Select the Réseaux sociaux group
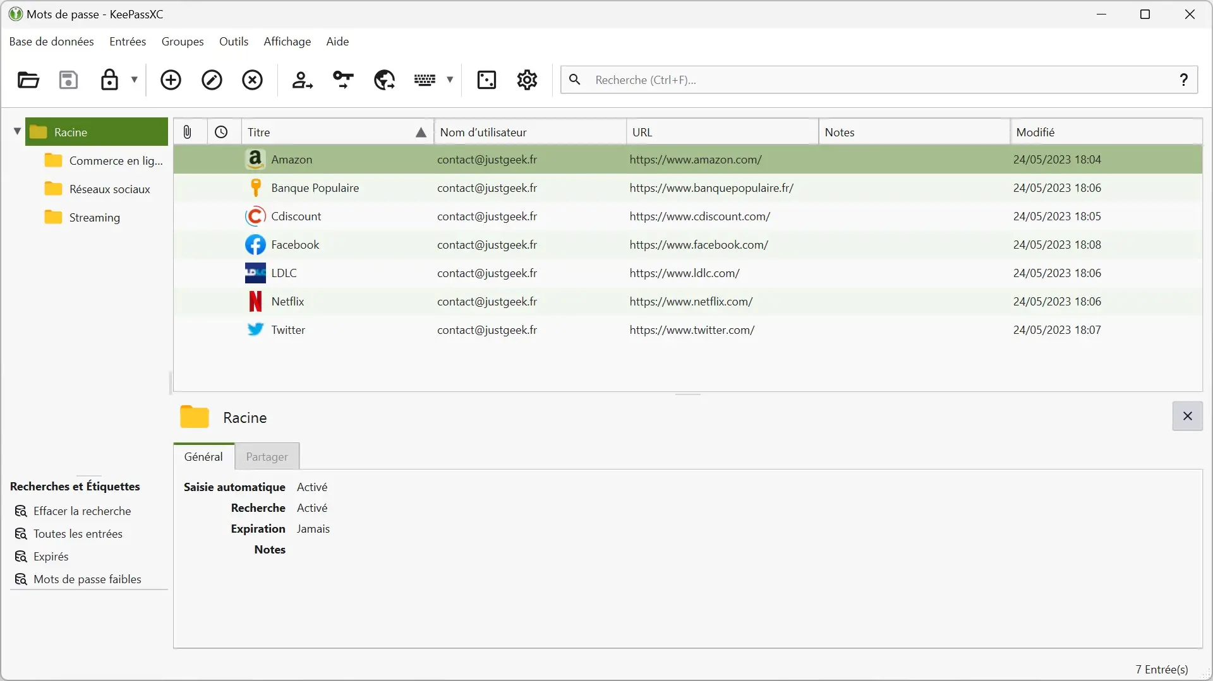The image size is (1213, 681). (97, 189)
